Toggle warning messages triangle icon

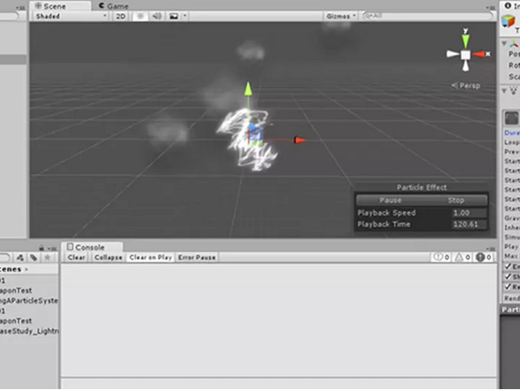462,257
